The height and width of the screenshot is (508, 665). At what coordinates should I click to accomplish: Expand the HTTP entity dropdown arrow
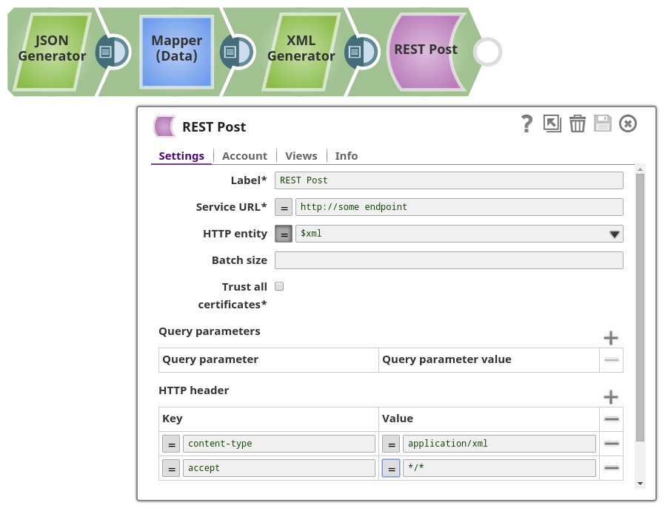614,234
